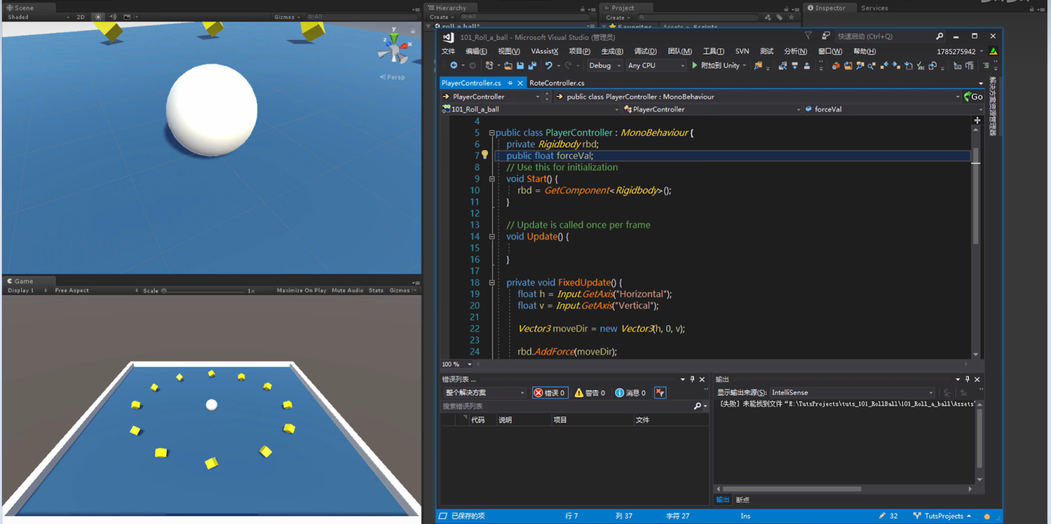Viewport: 1051px width, 524px height.
Task: Click the Visual Assist Go button icon
Action: [973, 97]
